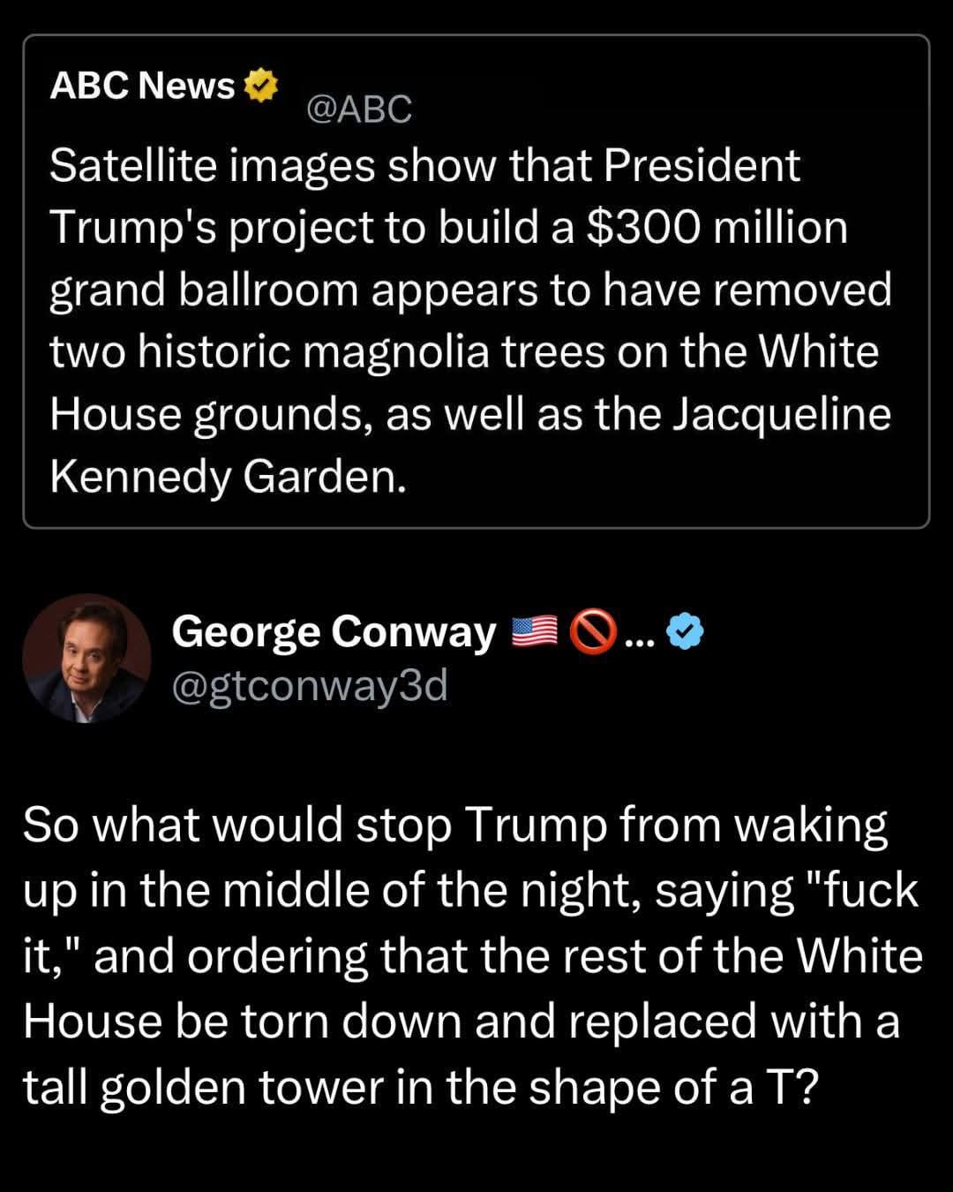The image size is (953, 1192).
Task: Click "Kennedy Garden." in the quoted tweet
Action: click(x=228, y=477)
